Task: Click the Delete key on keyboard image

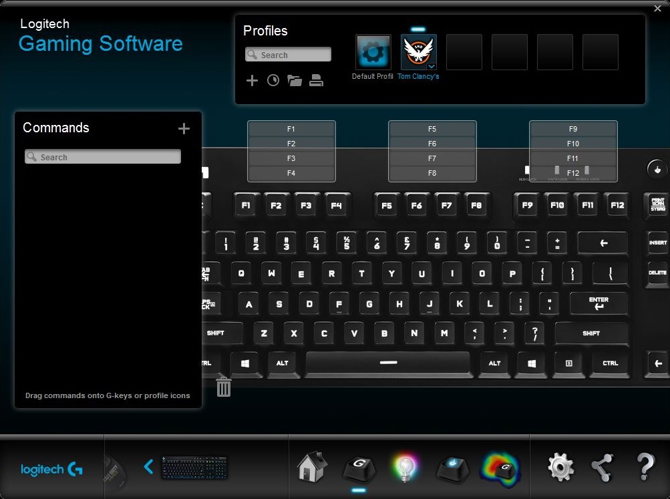Action: click(658, 273)
